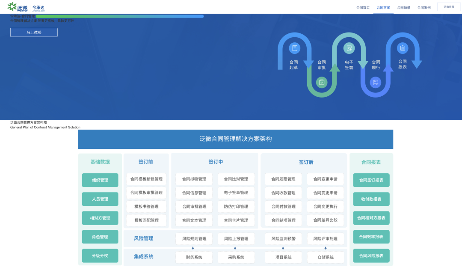The height and width of the screenshot is (270, 462).
Task: Click the 仓储系统 cell
Action: [325, 257]
